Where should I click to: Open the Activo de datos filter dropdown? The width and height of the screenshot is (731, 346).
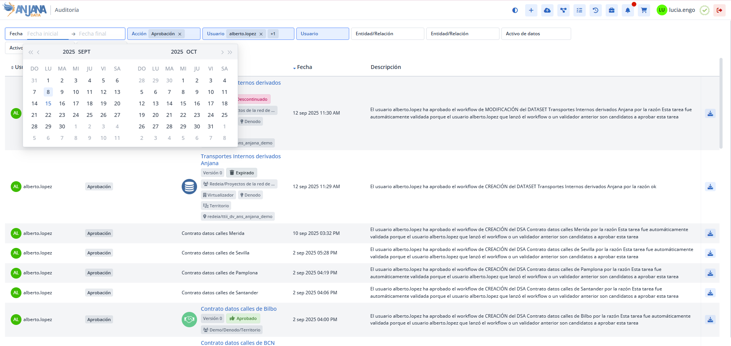[536, 34]
